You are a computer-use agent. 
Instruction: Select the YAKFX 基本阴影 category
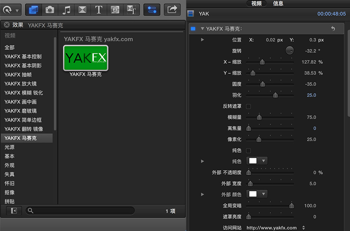[23, 65]
